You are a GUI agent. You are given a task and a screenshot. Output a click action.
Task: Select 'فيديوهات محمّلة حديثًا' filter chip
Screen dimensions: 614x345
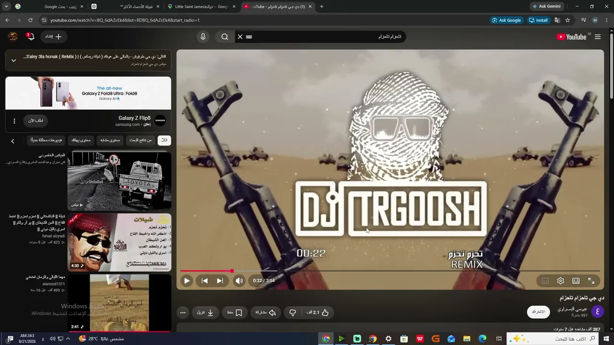(x=46, y=140)
